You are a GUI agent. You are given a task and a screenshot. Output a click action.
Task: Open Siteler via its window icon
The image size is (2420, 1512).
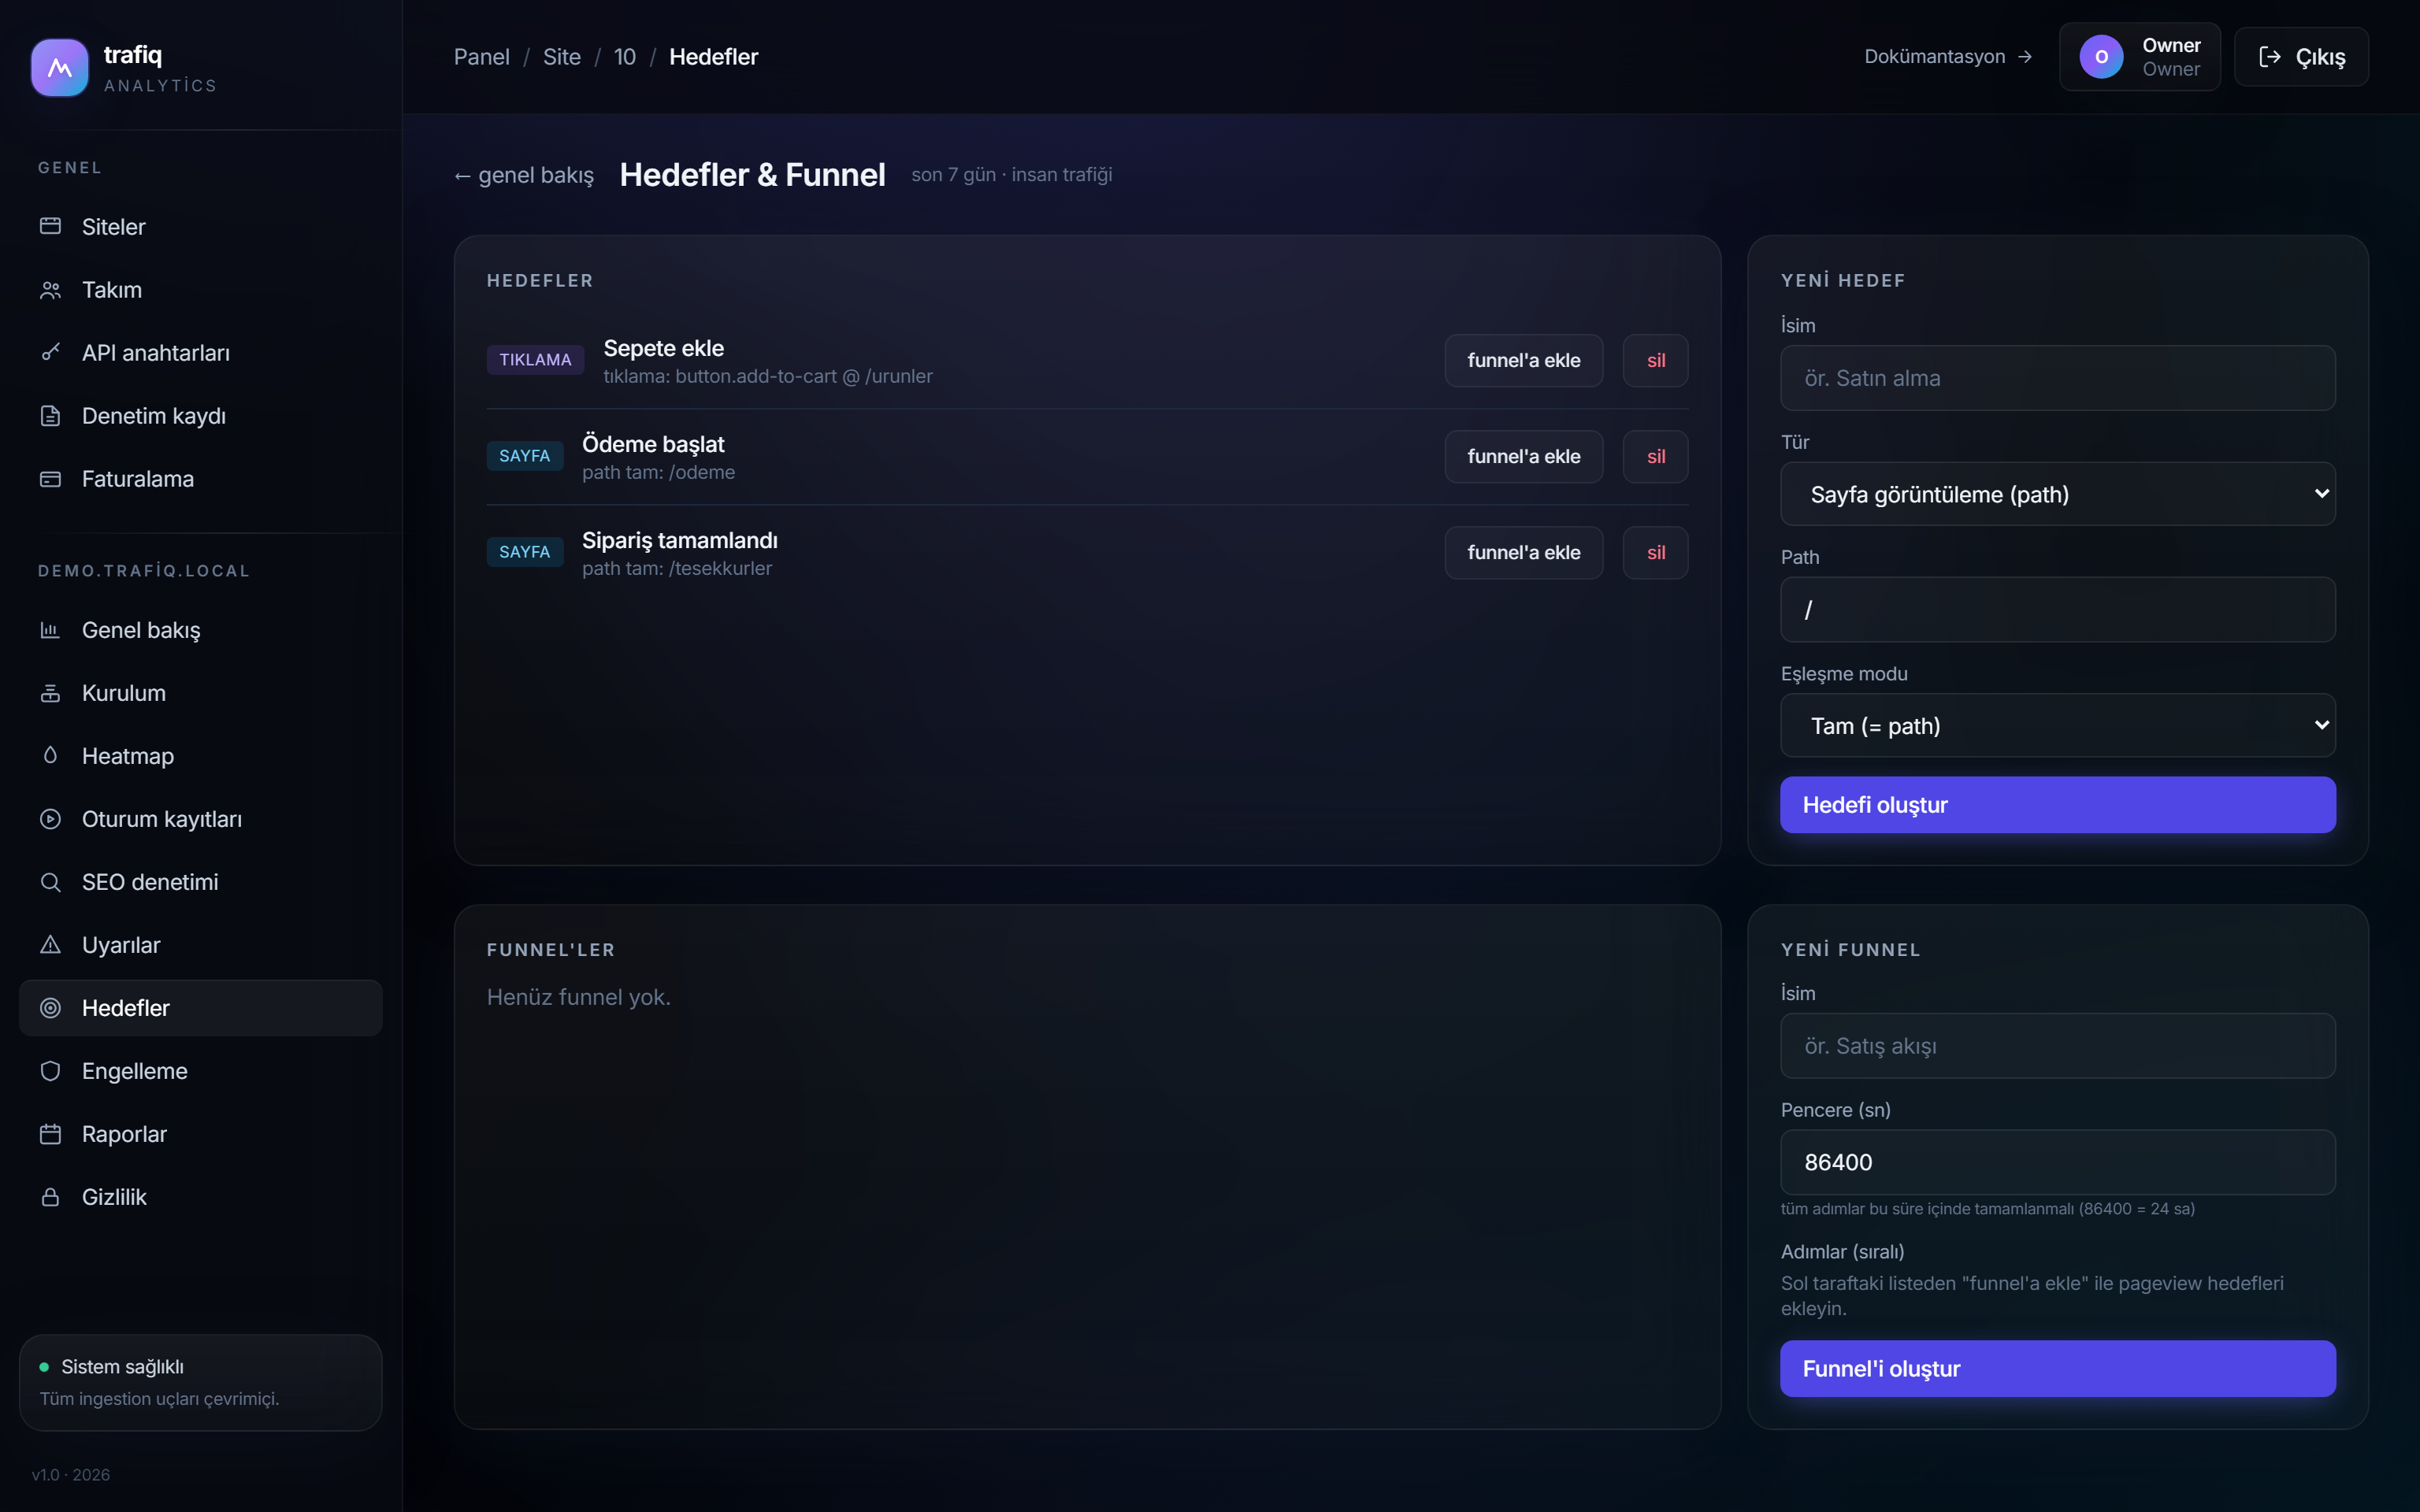(50, 226)
